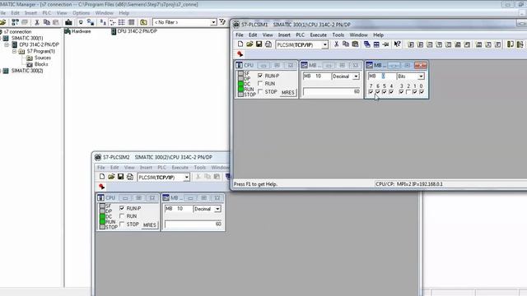Toggle RUN-P checkbox in S7-PLCSIM2 CPU
Screen dimensions: 527x296
[x=122, y=208]
